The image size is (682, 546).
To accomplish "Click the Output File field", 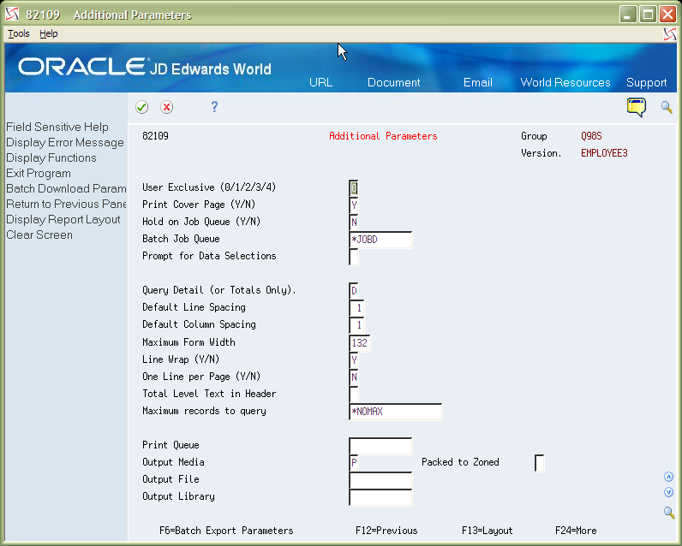I will click(x=380, y=480).
